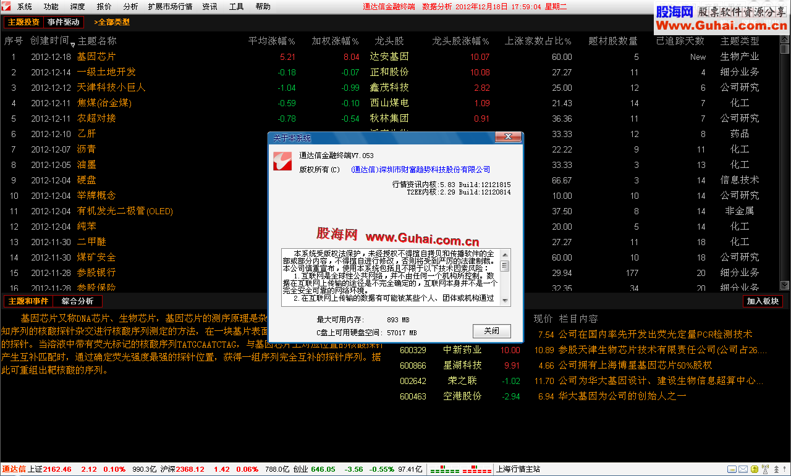Click the 加入板块 button
The width and height of the screenshot is (791, 476).
point(763,301)
